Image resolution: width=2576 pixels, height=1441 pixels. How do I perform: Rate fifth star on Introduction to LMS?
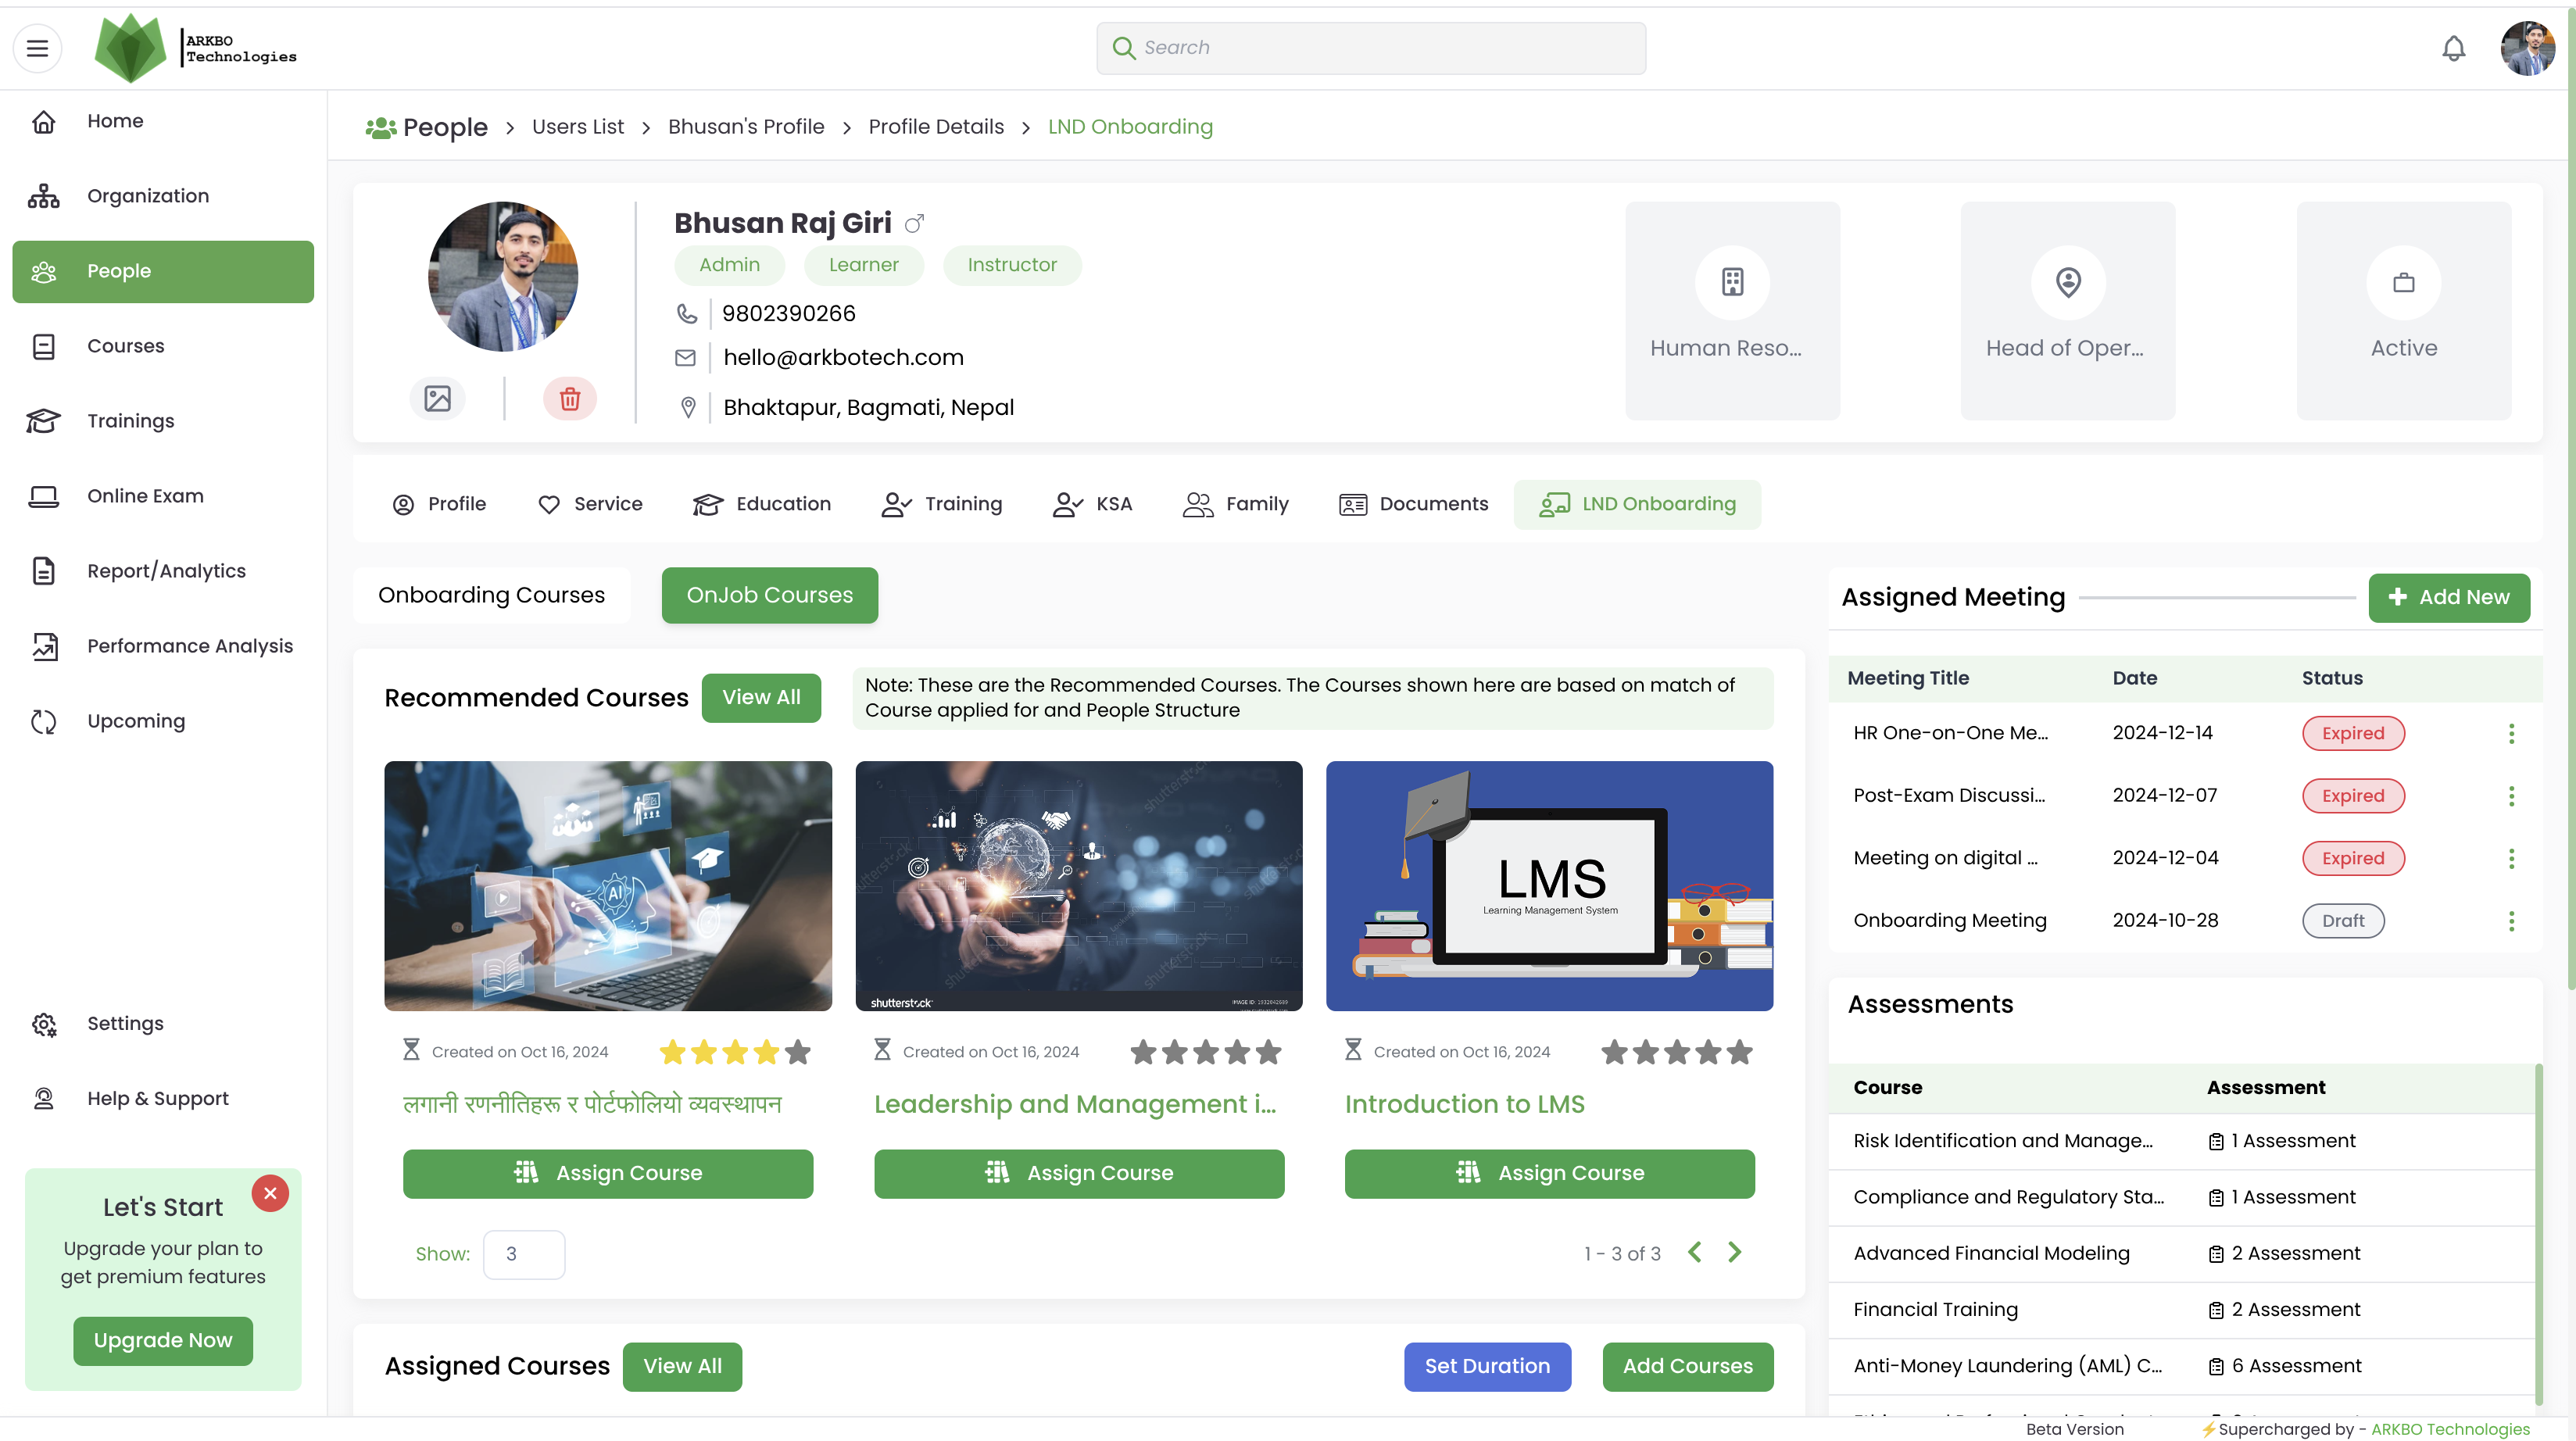[1740, 1052]
